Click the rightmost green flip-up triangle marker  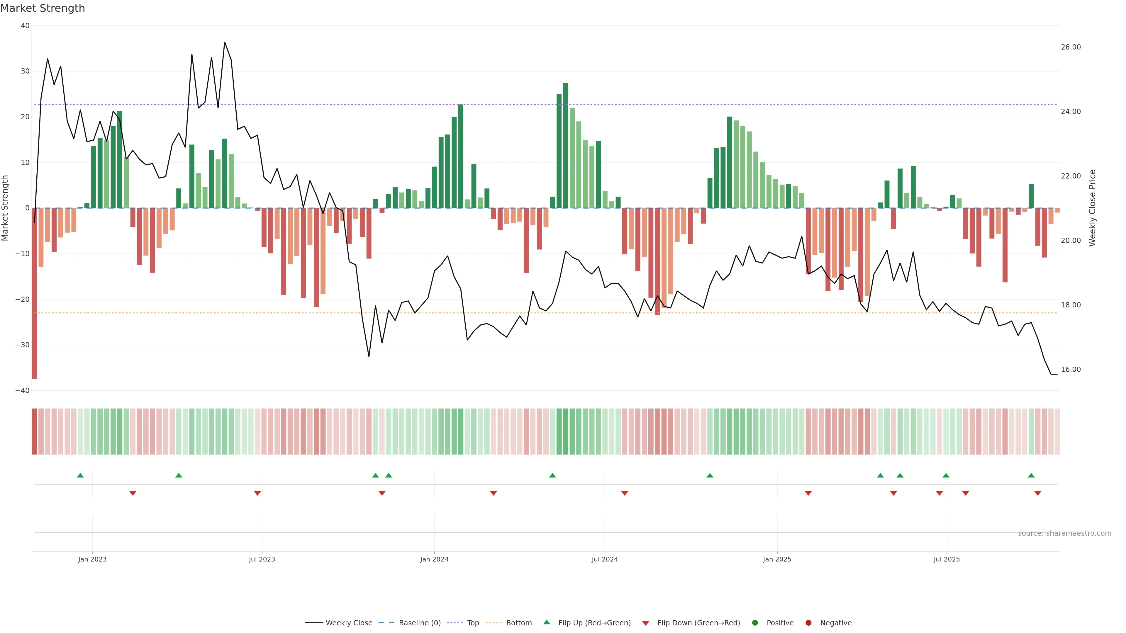click(x=1031, y=475)
